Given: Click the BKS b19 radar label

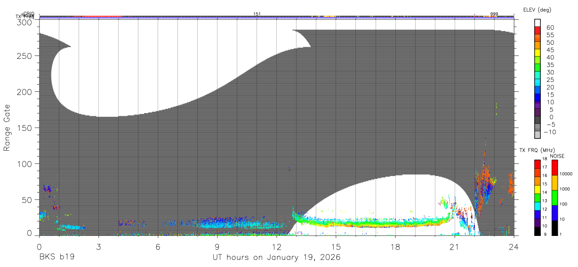Looking at the screenshot, I should click(56, 258).
